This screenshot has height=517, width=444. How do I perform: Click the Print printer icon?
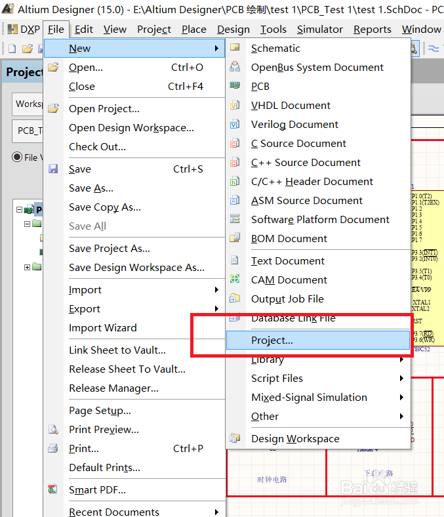(53, 448)
